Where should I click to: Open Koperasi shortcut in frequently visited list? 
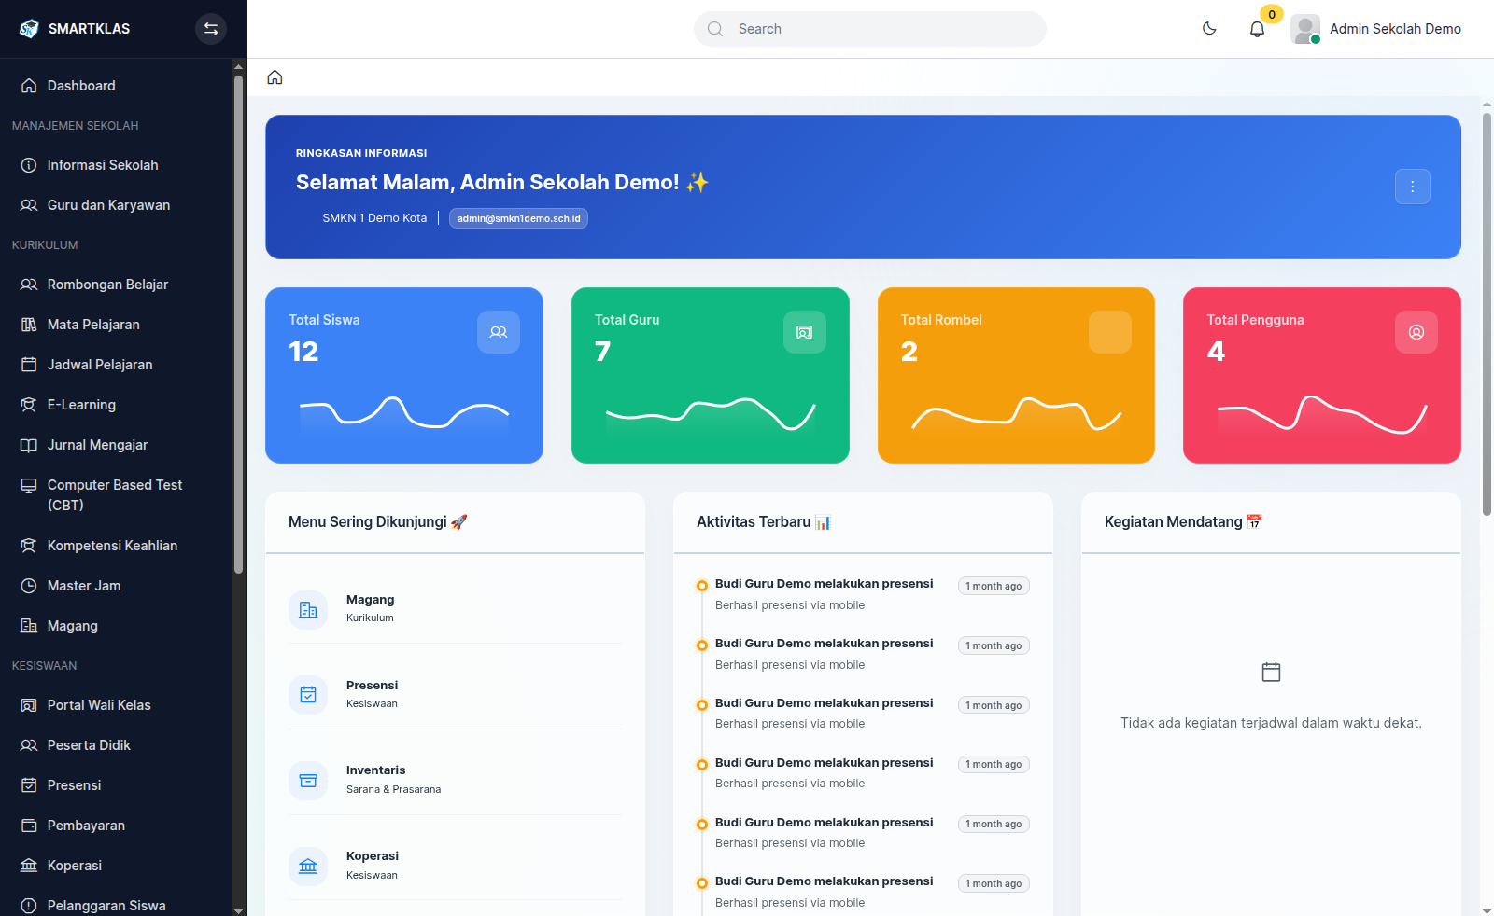point(455,866)
